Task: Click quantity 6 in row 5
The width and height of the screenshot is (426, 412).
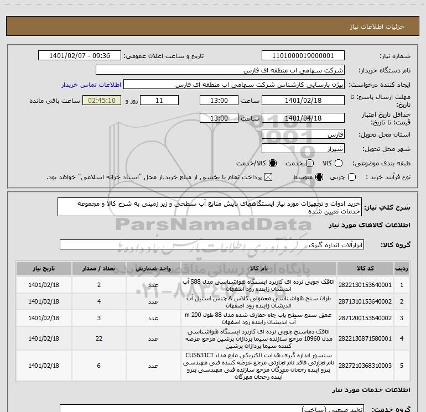Action: (99, 366)
